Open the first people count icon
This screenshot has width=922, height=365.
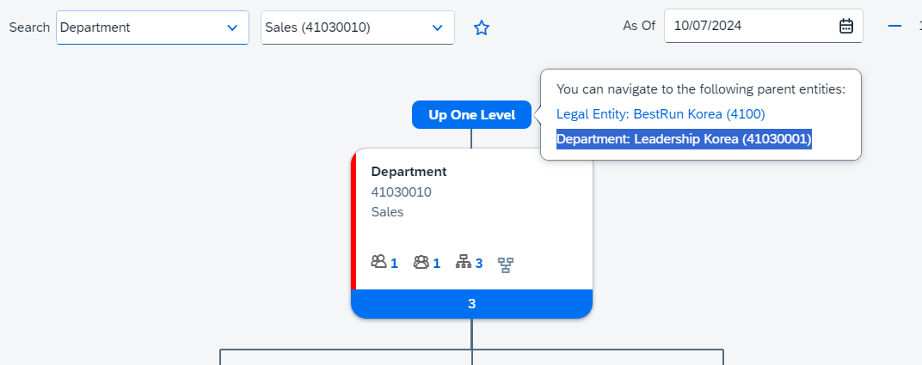pos(378,262)
